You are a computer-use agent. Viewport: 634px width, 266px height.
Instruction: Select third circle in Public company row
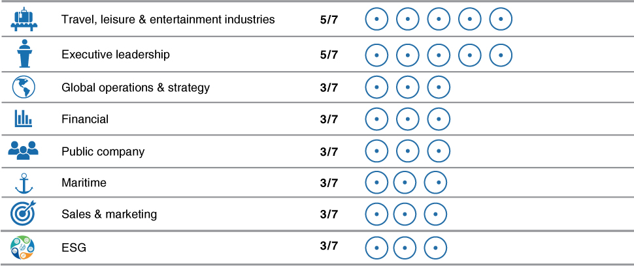[439, 151]
